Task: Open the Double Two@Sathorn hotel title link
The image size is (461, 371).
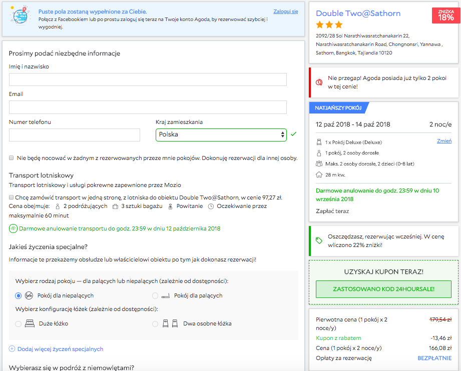Action: coord(358,13)
